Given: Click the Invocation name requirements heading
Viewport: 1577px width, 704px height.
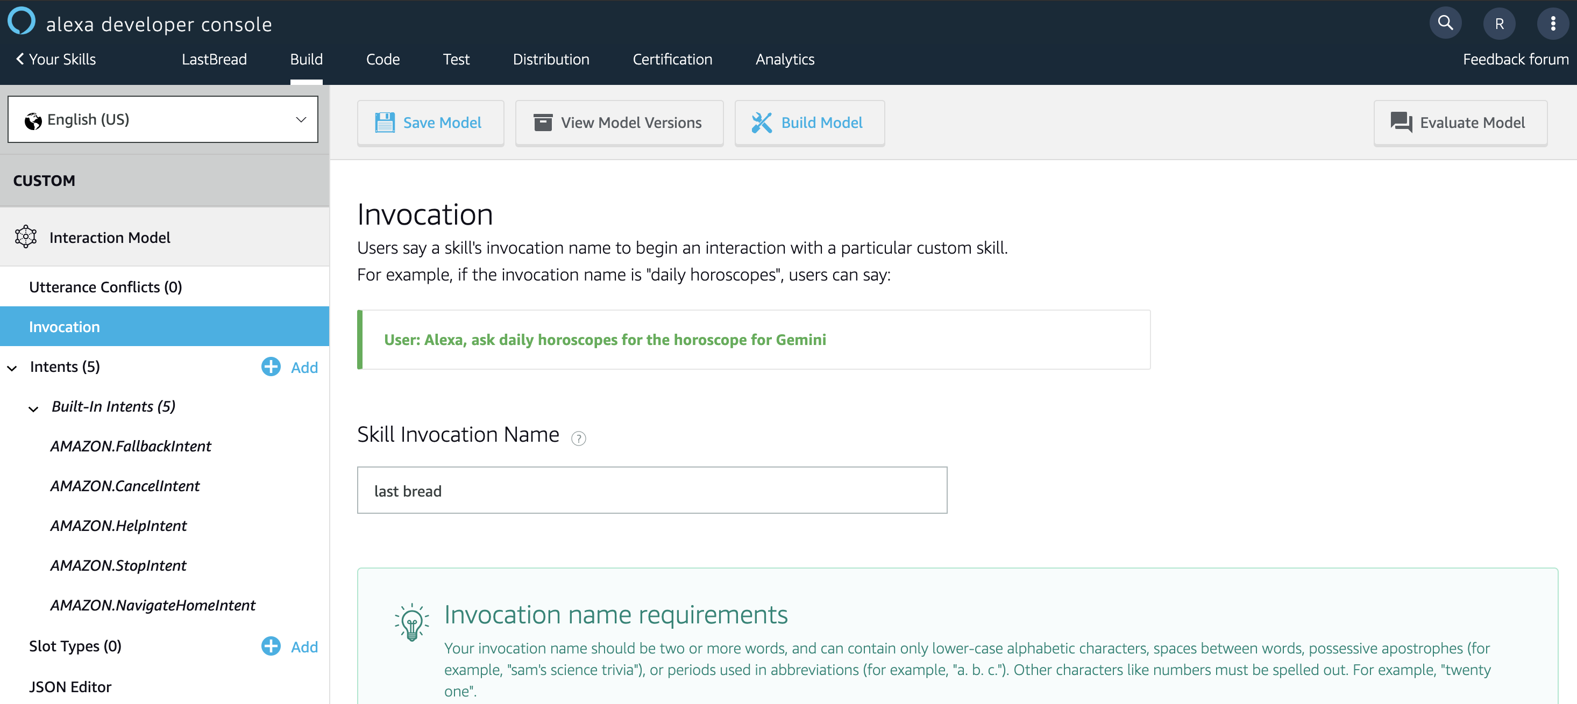Looking at the screenshot, I should tap(616, 615).
